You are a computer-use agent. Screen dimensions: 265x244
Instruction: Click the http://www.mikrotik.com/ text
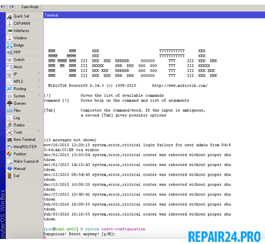[180, 86]
